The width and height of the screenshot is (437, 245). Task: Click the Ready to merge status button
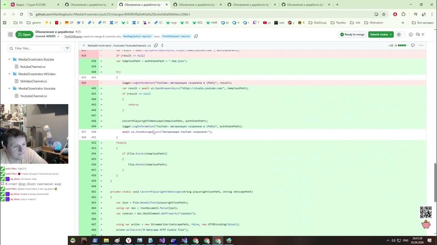pos(352,34)
